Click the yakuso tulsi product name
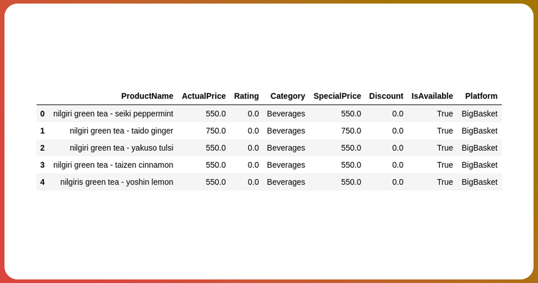 click(x=121, y=148)
